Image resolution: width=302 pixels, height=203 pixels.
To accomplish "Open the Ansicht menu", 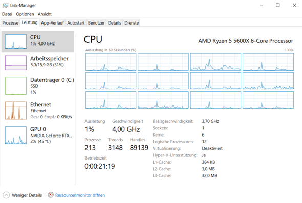I will point(45,14).
